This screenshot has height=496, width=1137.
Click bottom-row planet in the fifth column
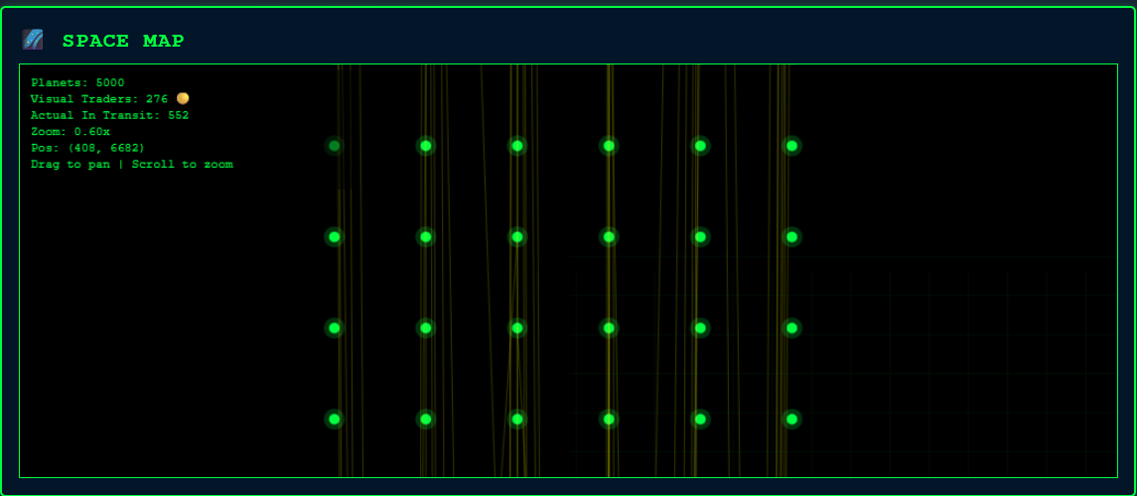(700, 420)
